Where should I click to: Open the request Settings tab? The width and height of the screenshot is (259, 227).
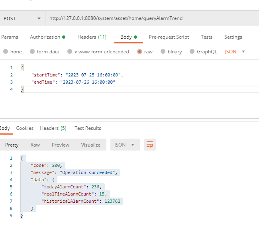pos(233,37)
